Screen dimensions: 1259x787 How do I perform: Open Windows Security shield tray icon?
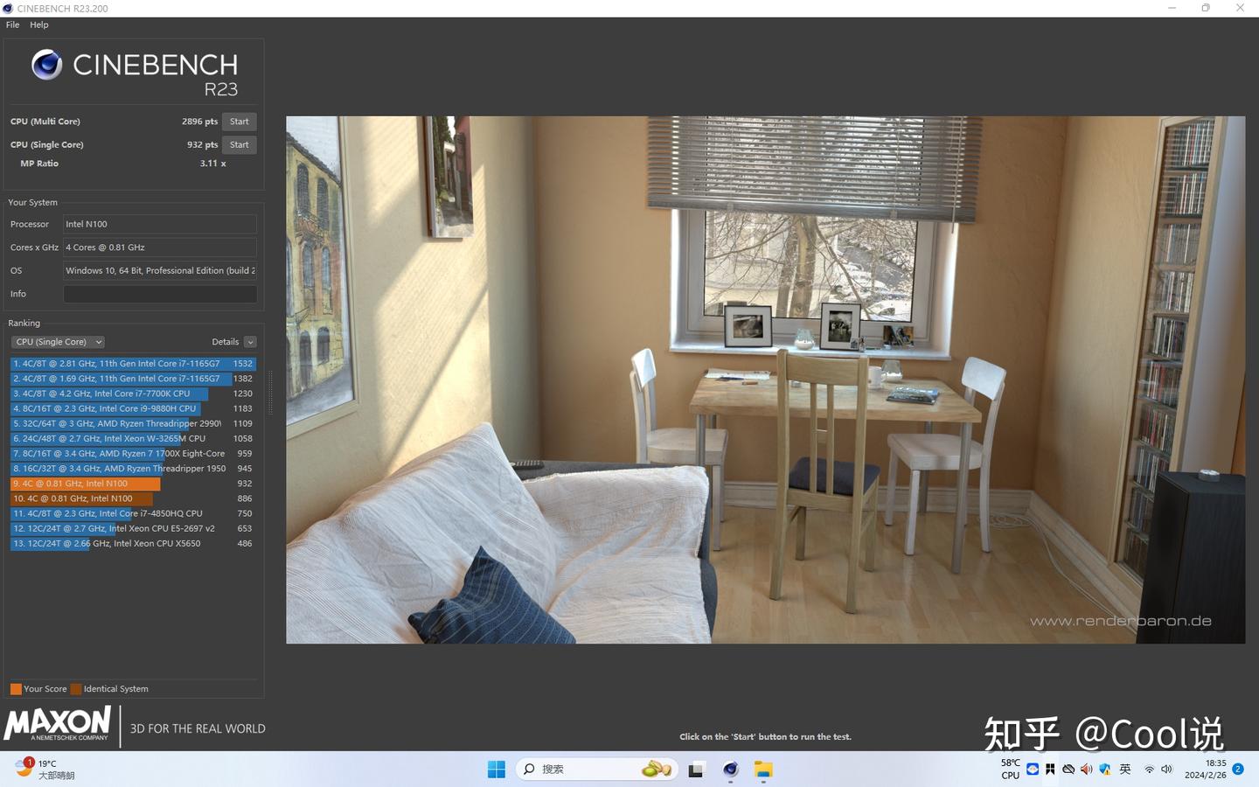pos(1105,770)
